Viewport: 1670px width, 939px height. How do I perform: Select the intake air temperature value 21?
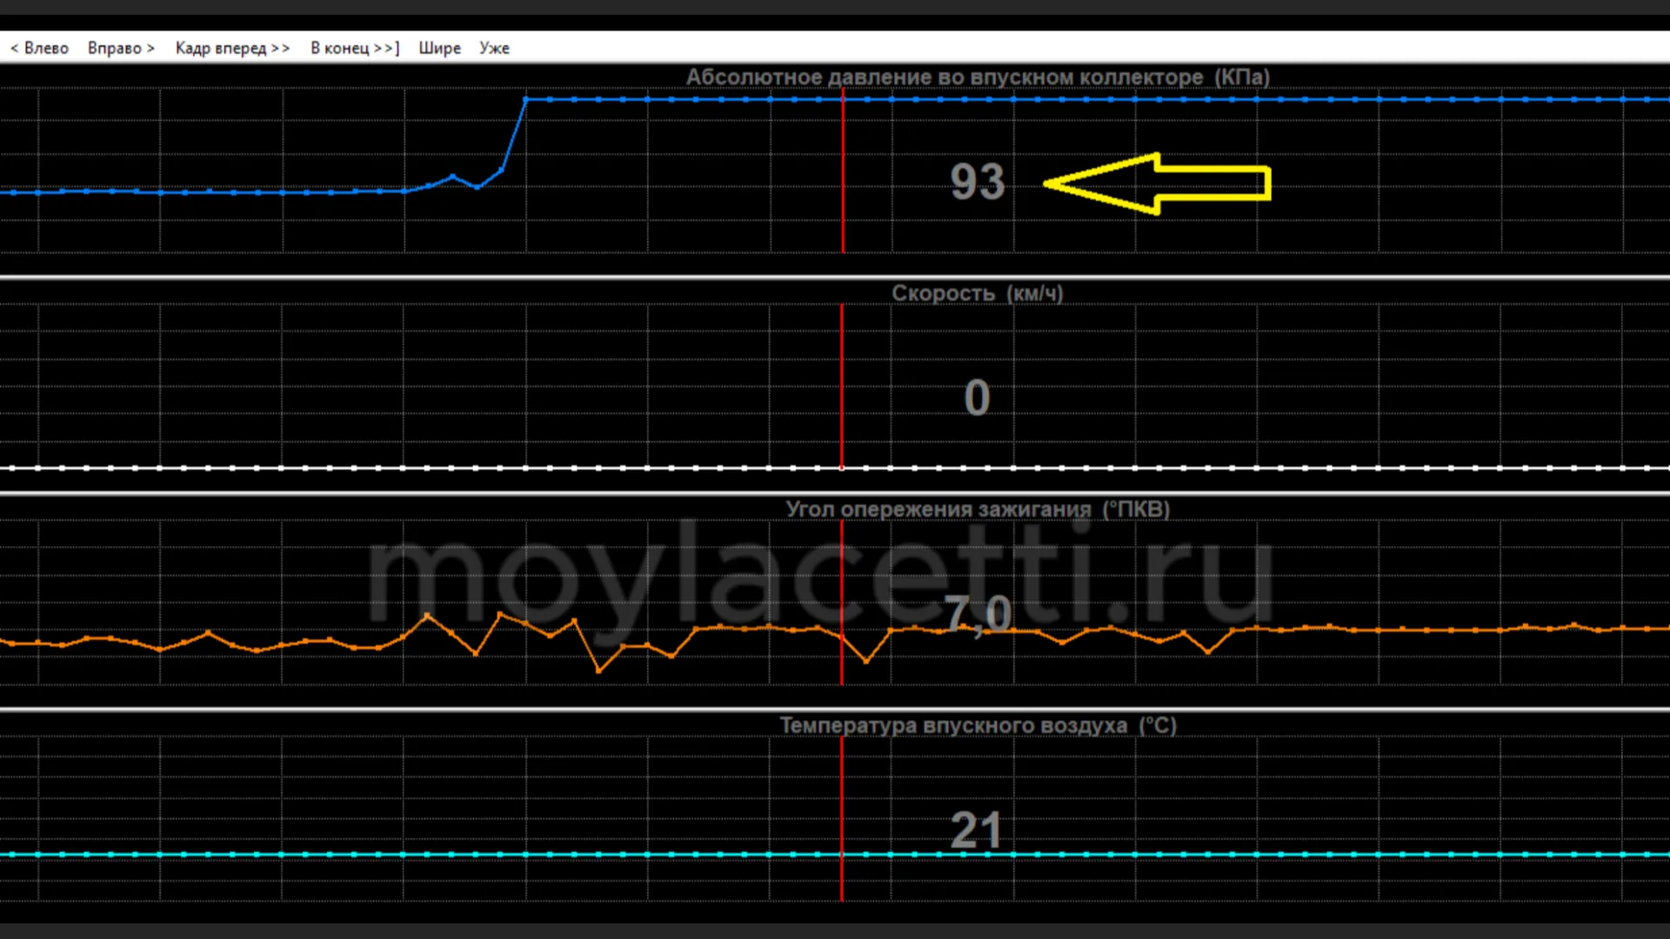(x=976, y=830)
